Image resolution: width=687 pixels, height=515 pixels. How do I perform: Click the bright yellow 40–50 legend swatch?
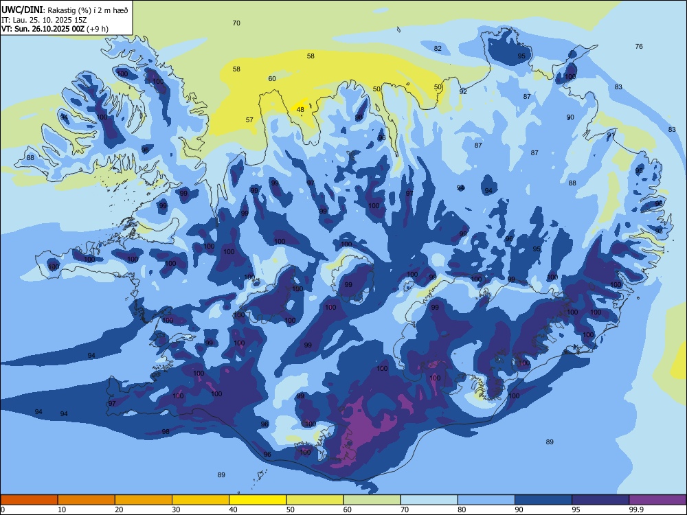pos(258,500)
